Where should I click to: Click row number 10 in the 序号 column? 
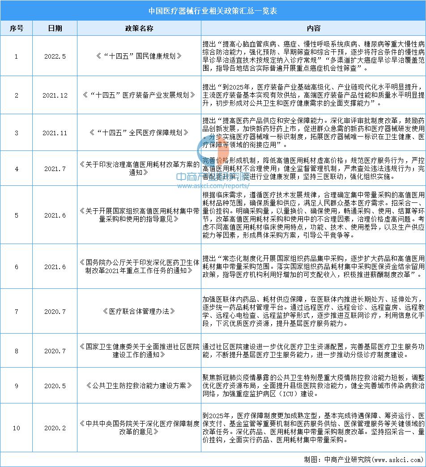[17, 428]
